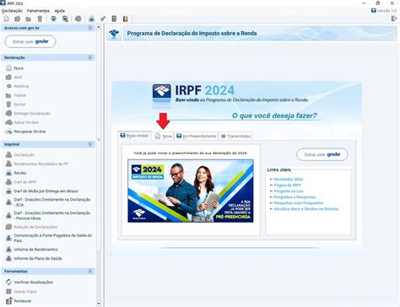Viewport: 400px width, 307px height.
Task: Open the Pergunte ao Leão link
Action: [x=289, y=191]
